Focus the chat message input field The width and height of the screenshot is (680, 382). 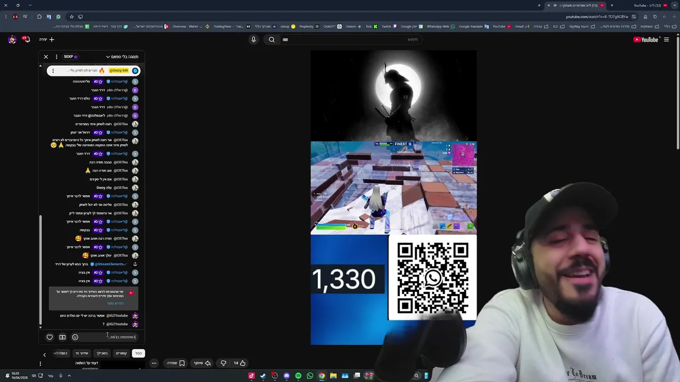(x=109, y=337)
